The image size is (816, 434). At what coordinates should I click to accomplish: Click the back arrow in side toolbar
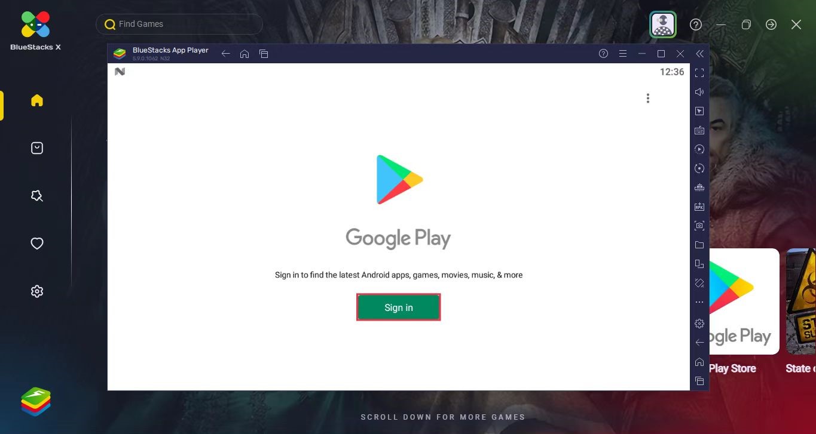[x=699, y=343]
